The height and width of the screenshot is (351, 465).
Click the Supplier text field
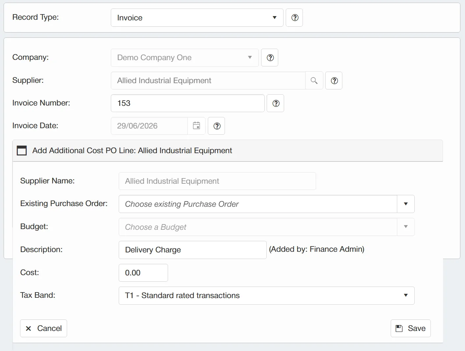pyautogui.click(x=208, y=81)
